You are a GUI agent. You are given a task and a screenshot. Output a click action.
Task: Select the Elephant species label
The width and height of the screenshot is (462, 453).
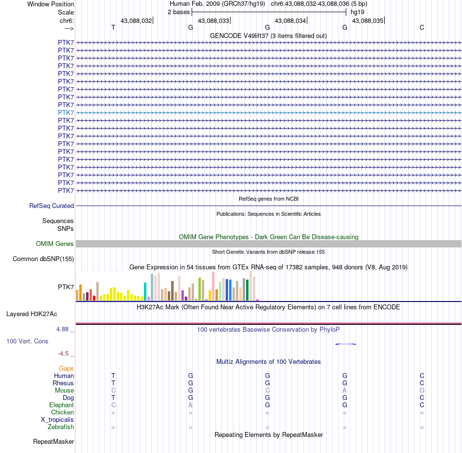[61, 405]
